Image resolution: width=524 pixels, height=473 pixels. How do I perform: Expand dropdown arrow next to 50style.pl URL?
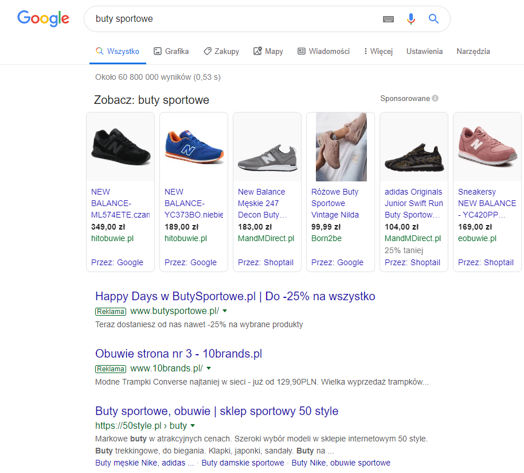[x=193, y=426]
